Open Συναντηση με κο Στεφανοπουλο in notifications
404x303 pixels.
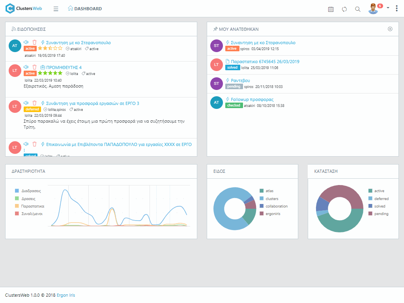[x=79, y=43]
